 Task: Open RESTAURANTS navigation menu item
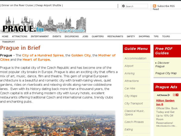115,36
